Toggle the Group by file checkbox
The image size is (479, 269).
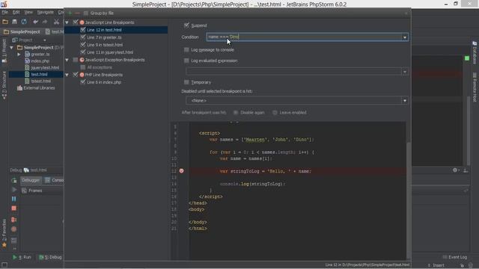tap(86, 13)
